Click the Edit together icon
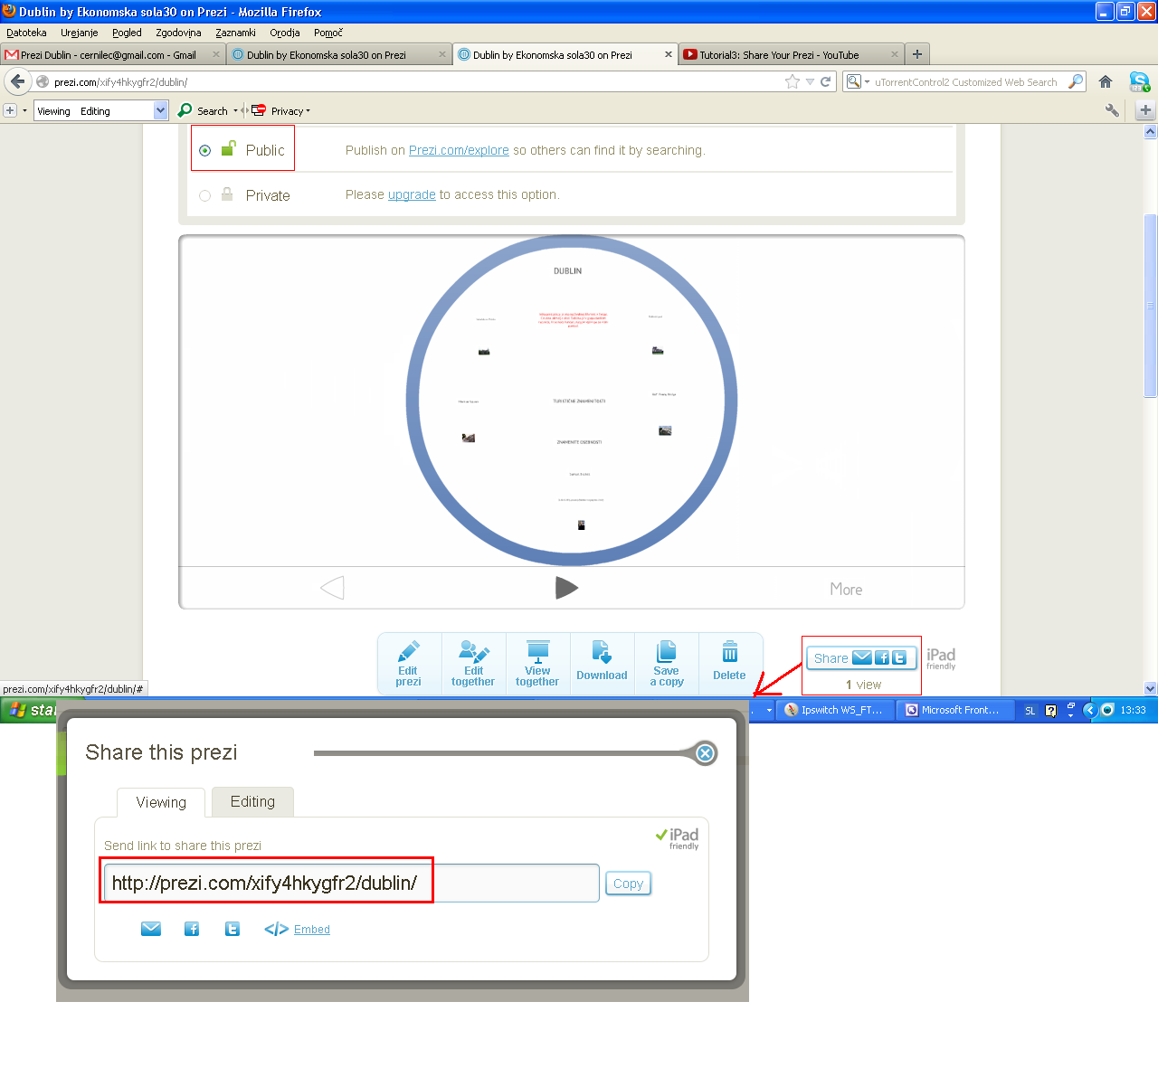This screenshot has width=1158, height=1087. [x=474, y=652]
